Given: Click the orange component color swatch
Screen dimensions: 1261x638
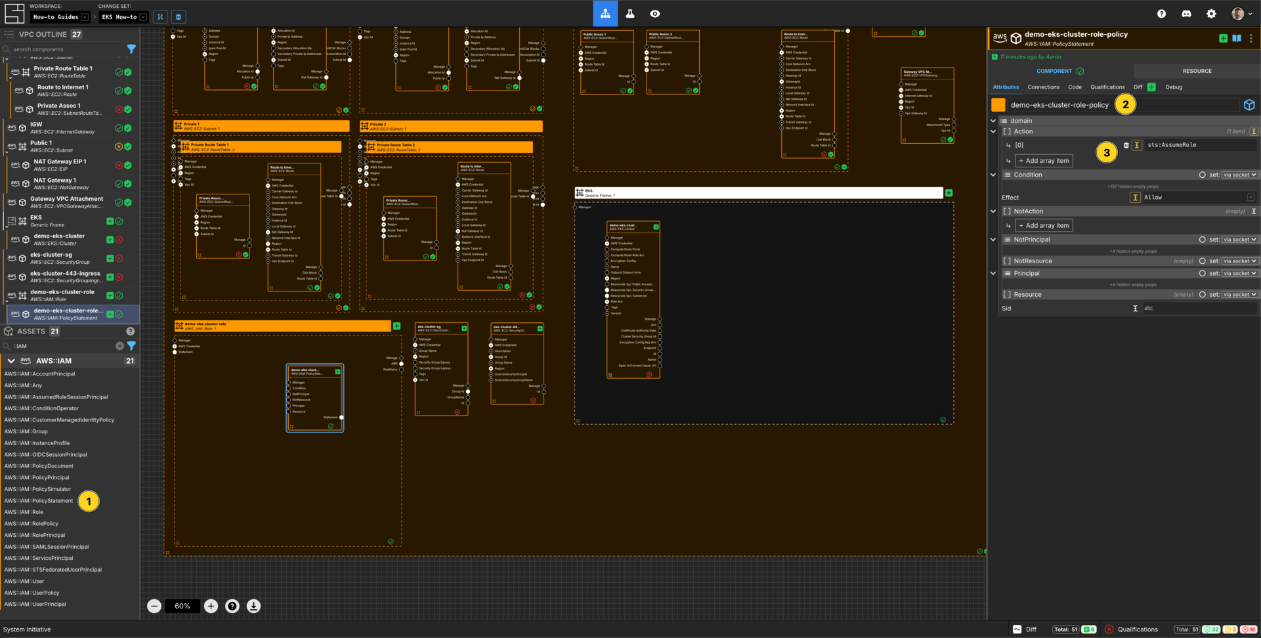Looking at the screenshot, I should coord(998,105).
